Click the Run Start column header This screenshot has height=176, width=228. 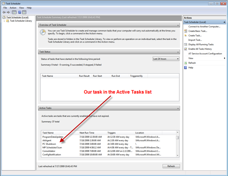[101, 76]
